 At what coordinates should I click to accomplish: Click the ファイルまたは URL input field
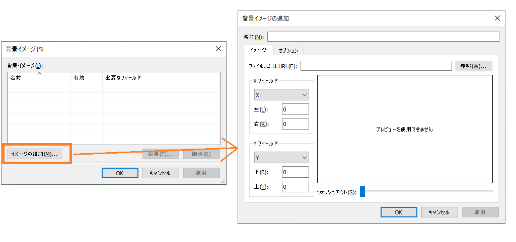[376, 66]
